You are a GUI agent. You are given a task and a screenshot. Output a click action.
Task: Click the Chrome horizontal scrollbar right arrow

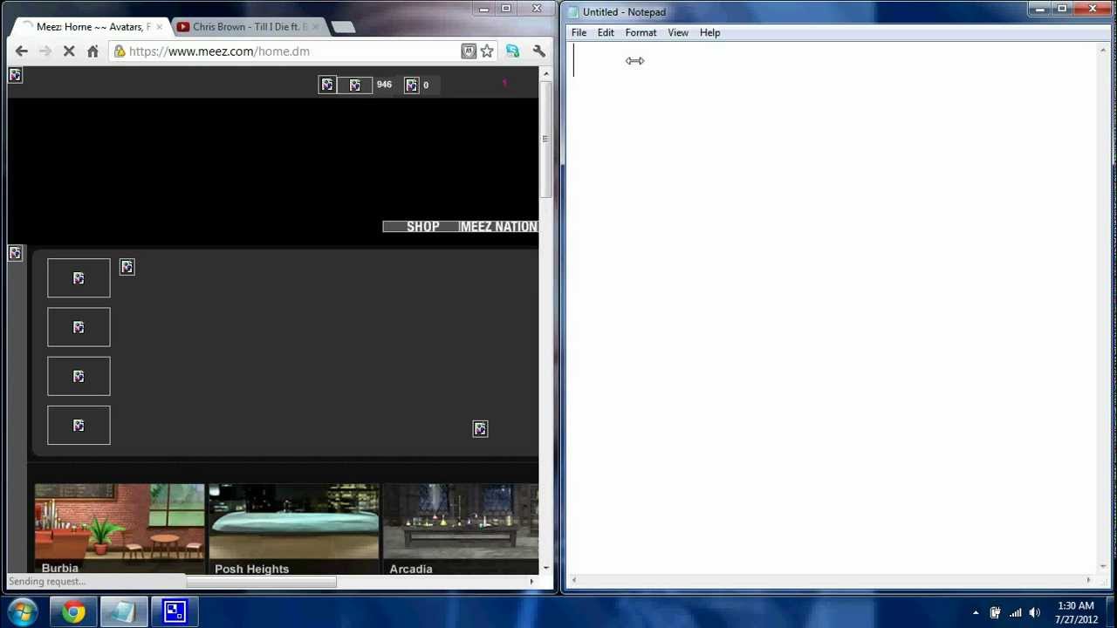coord(531,582)
